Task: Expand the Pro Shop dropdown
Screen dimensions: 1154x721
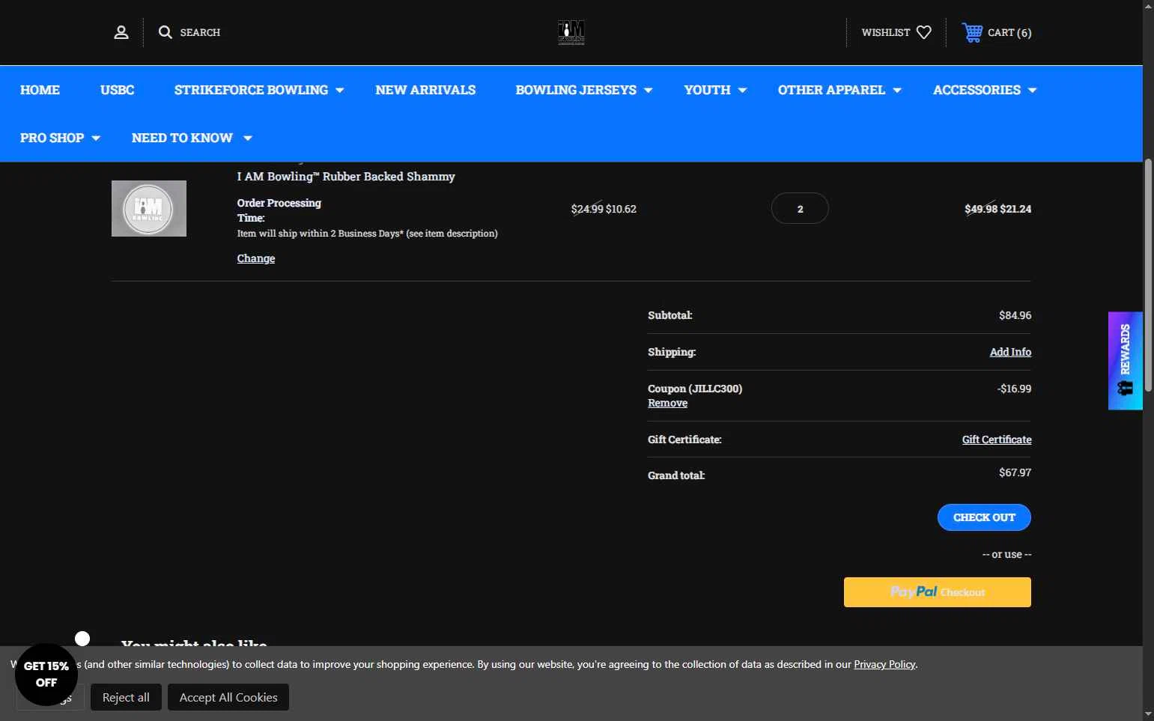Action: [x=96, y=139]
